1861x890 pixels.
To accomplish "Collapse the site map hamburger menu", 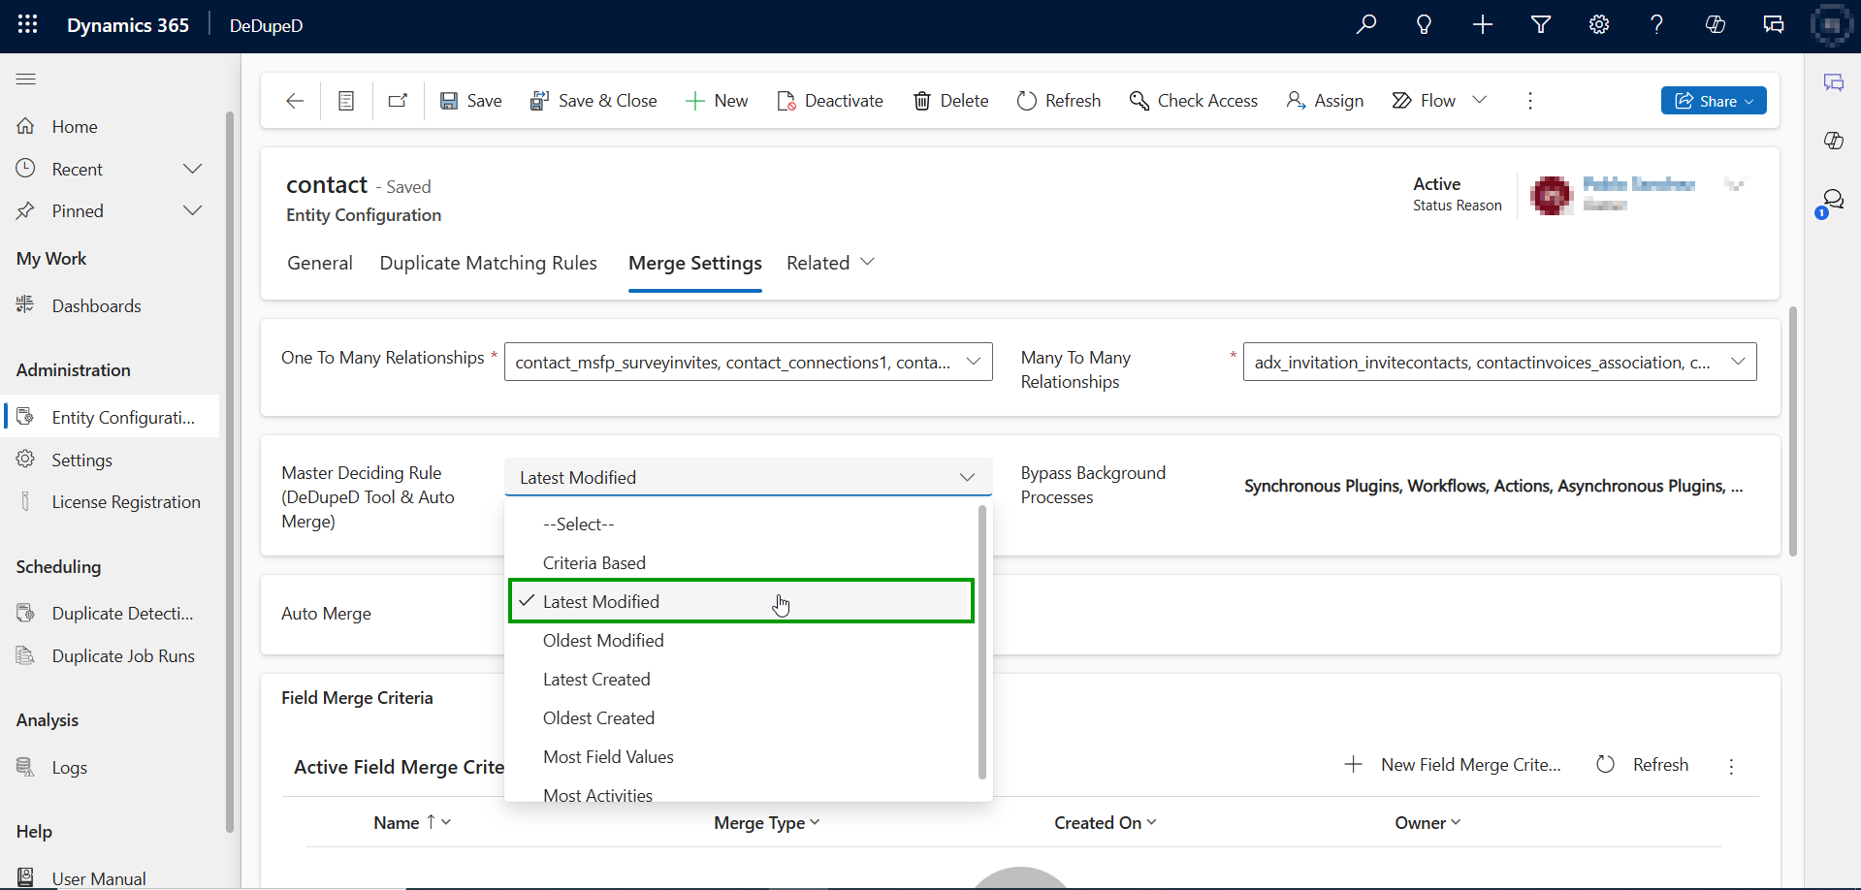I will [x=26, y=79].
